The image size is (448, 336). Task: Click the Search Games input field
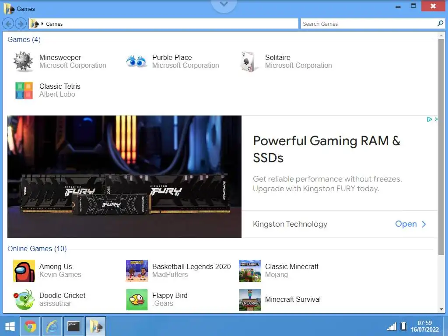369,24
